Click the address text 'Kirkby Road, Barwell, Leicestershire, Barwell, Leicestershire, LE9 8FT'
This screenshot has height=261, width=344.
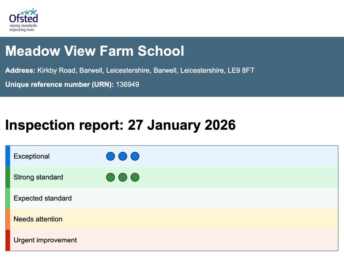pyautogui.click(x=146, y=71)
